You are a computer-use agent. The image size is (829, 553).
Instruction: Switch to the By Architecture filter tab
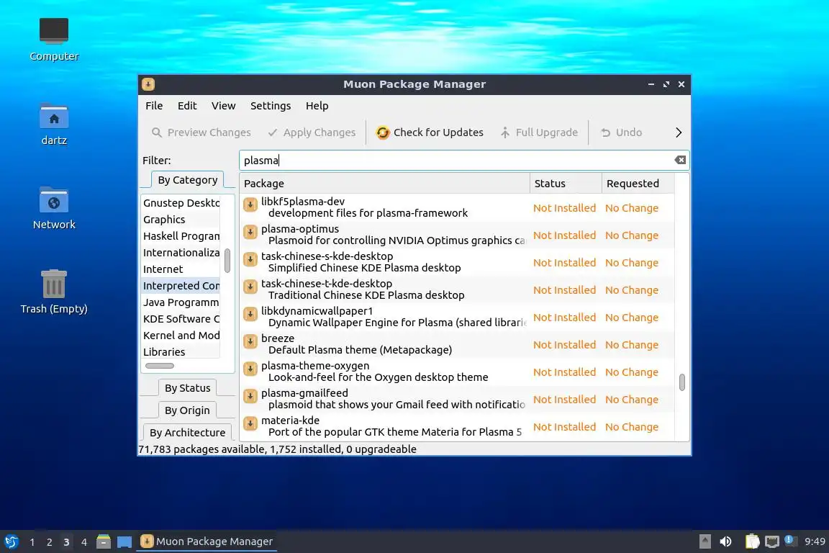[187, 432]
